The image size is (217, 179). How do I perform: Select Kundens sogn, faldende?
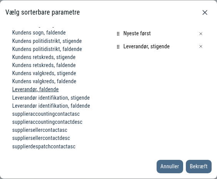[x=39, y=33]
